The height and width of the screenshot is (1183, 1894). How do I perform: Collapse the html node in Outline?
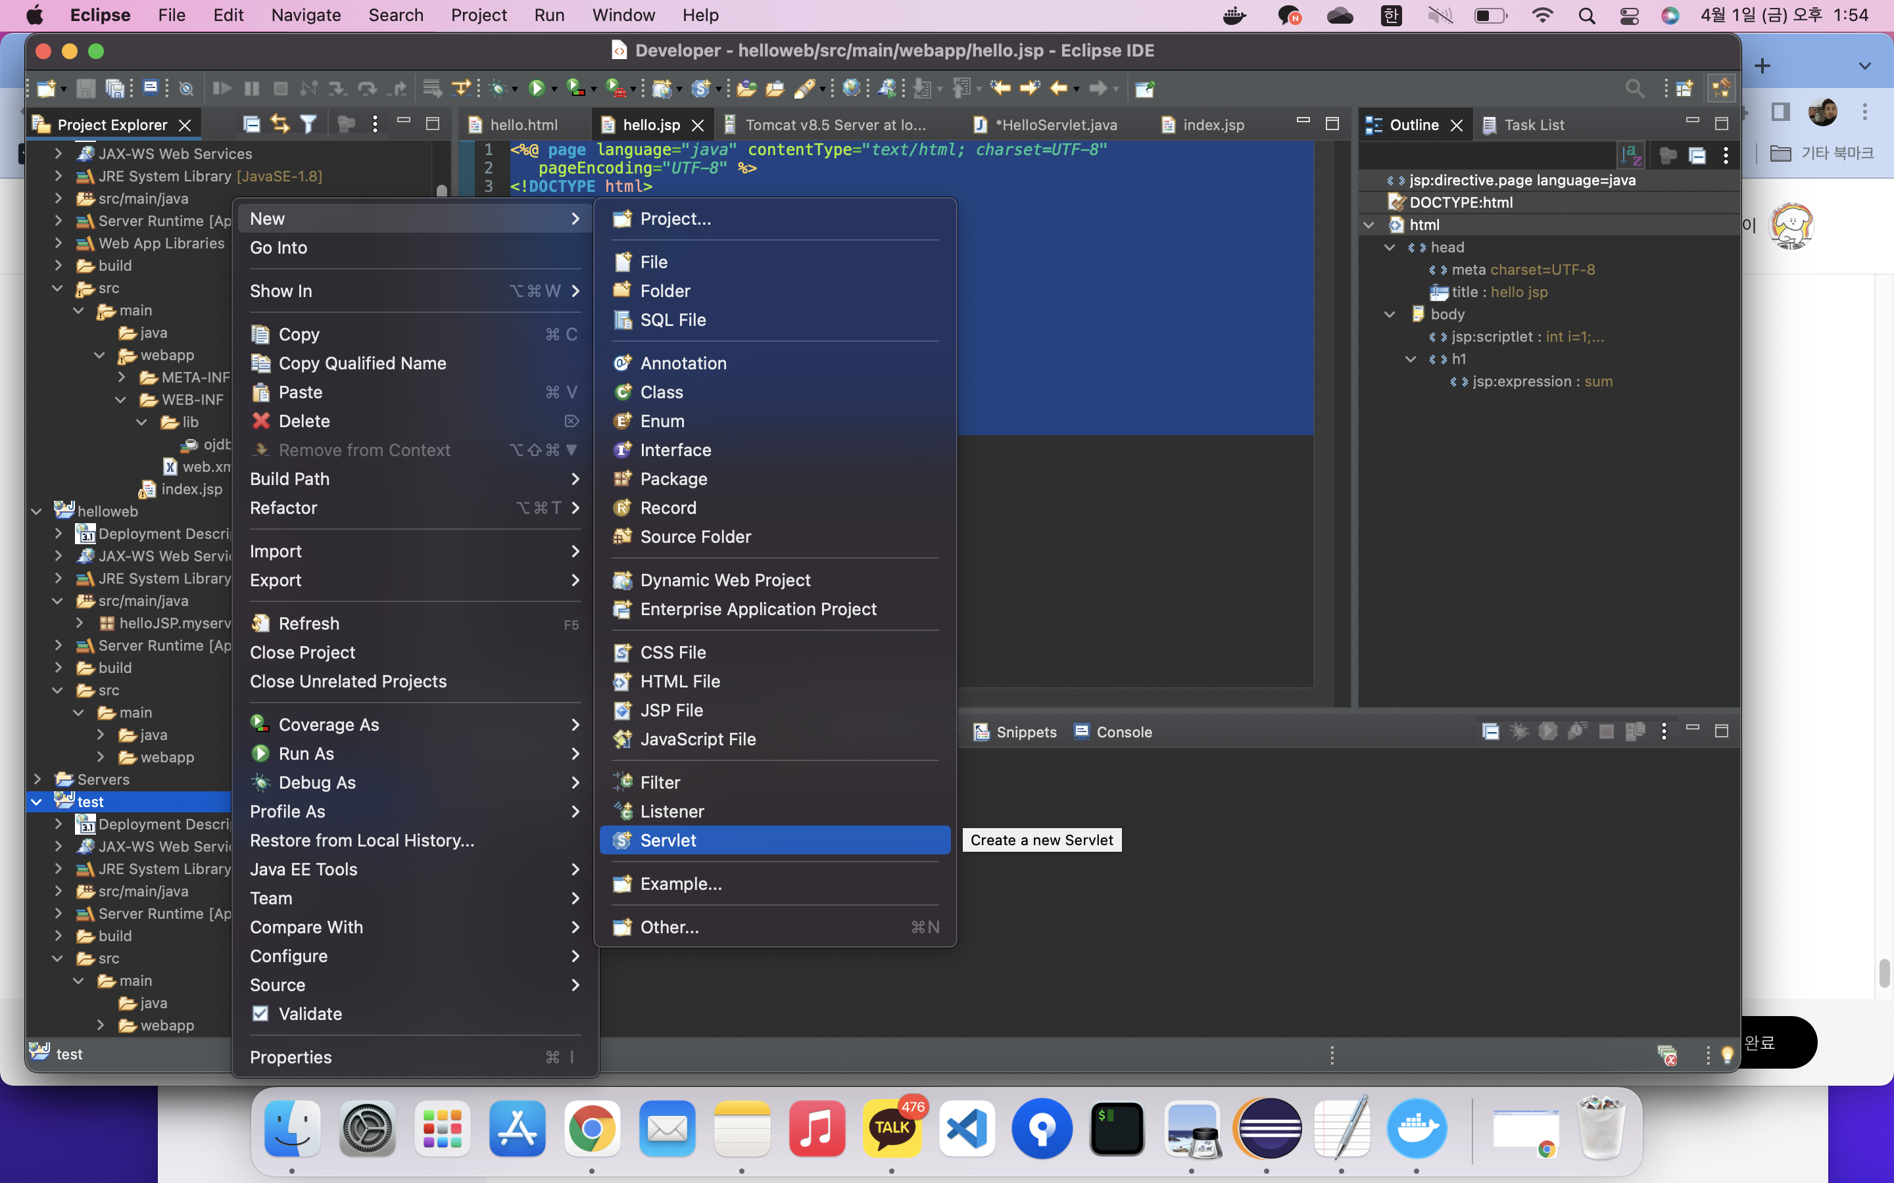(1369, 225)
